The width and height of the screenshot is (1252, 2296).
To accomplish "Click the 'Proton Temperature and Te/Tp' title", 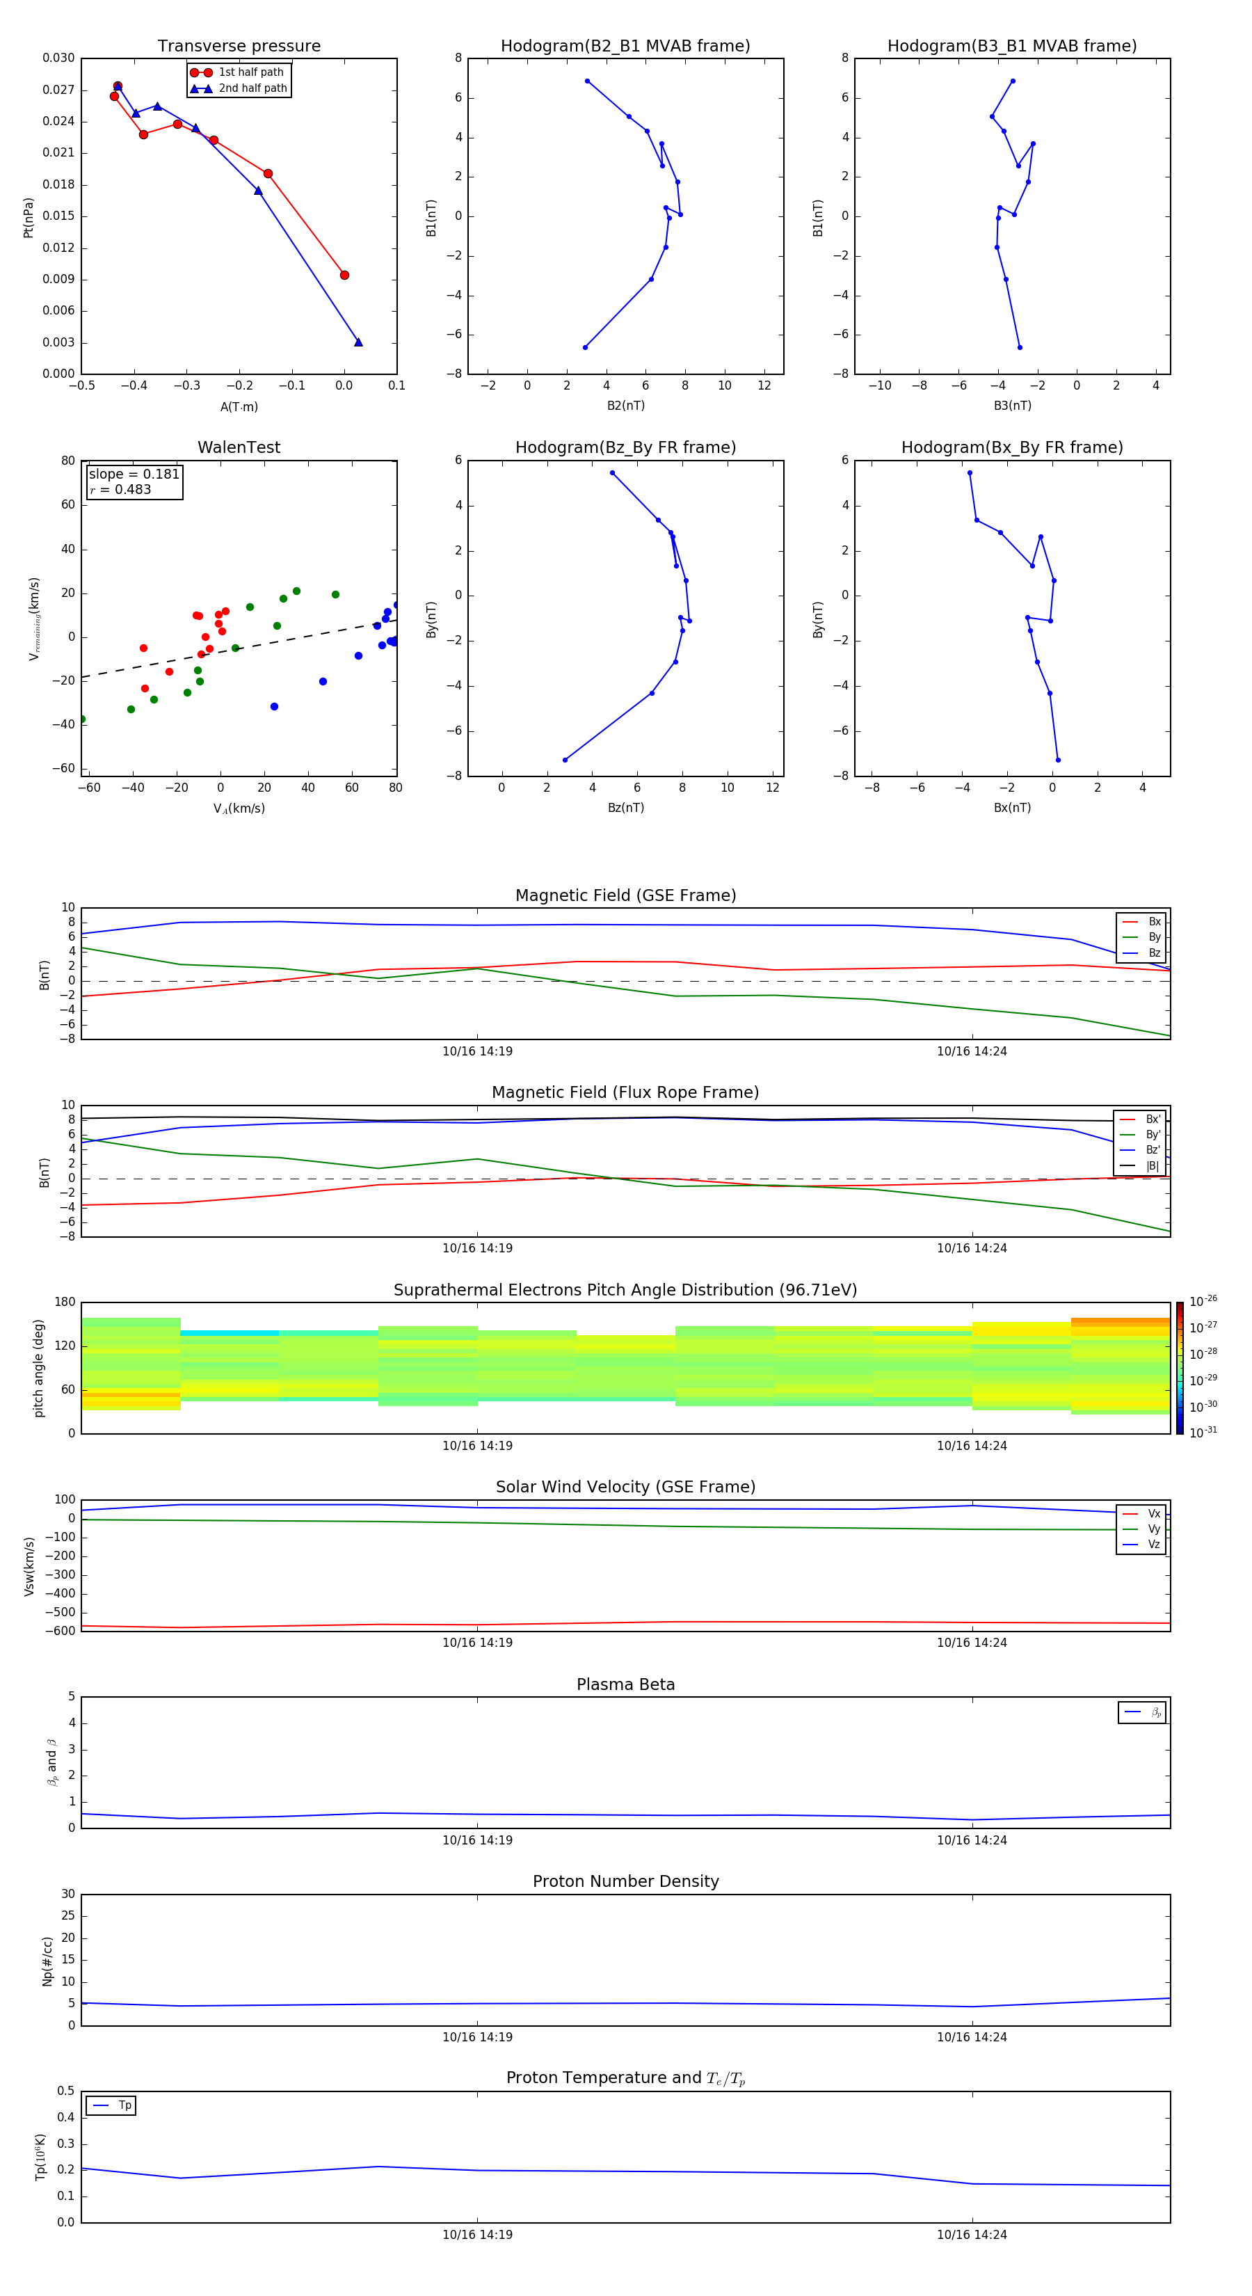I will click(x=625, y=2078).
